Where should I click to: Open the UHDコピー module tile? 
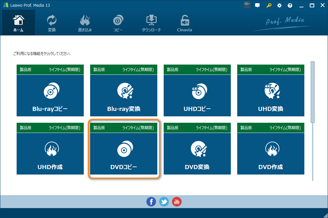pyautogui.click(x=197, y=95)
